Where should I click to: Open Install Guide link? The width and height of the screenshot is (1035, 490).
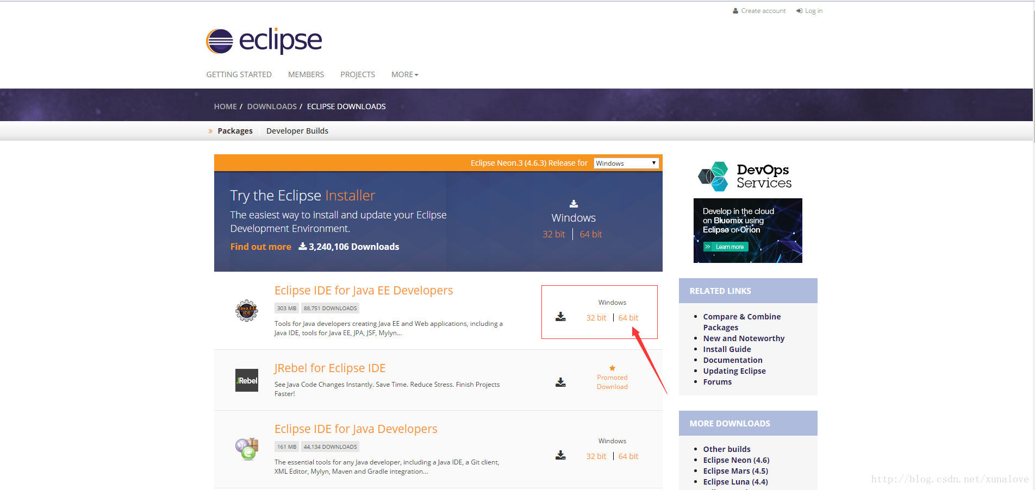coord(727,349)
